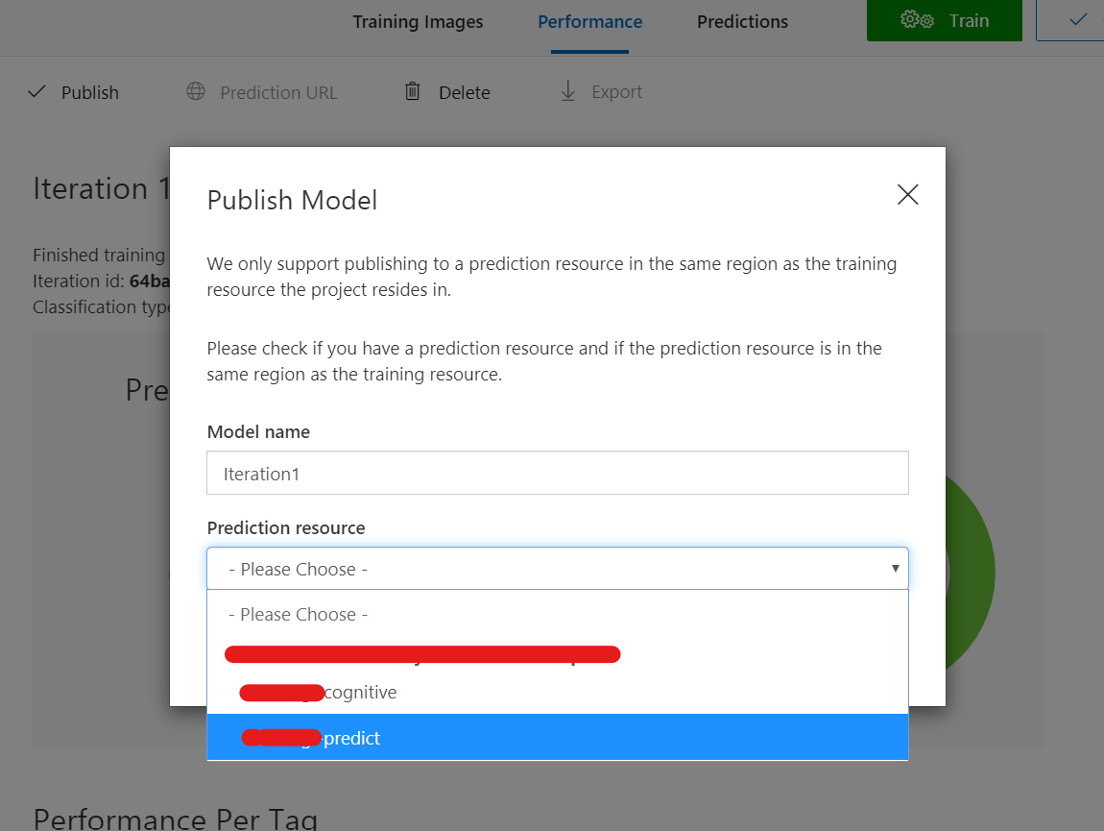
Task: Open the Predictions tab
Action: pyautogui.click(x=742, y=22)
